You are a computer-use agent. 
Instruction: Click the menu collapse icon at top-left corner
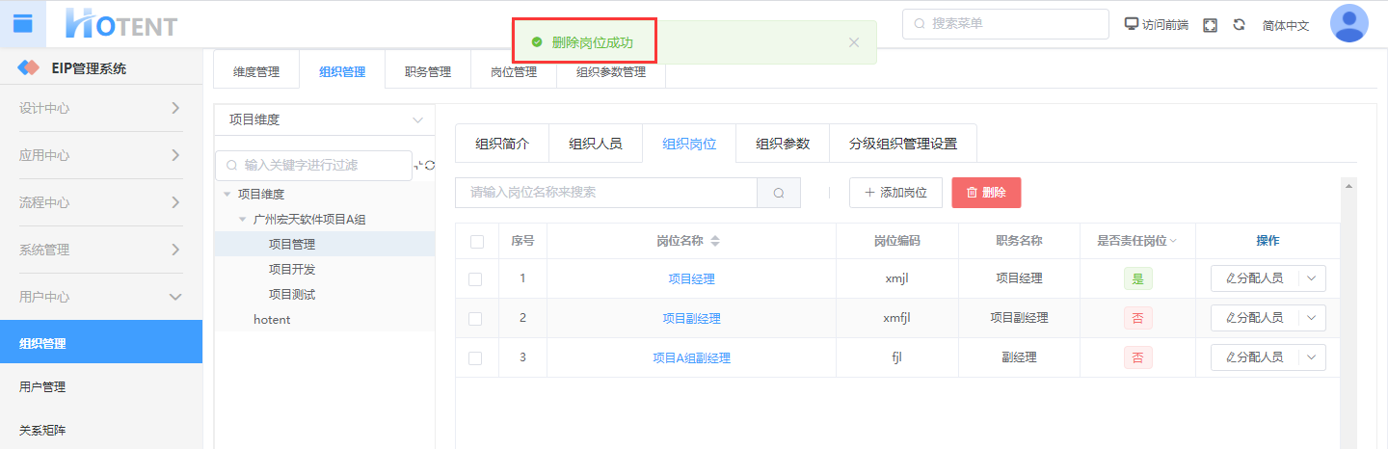(22, 23)
